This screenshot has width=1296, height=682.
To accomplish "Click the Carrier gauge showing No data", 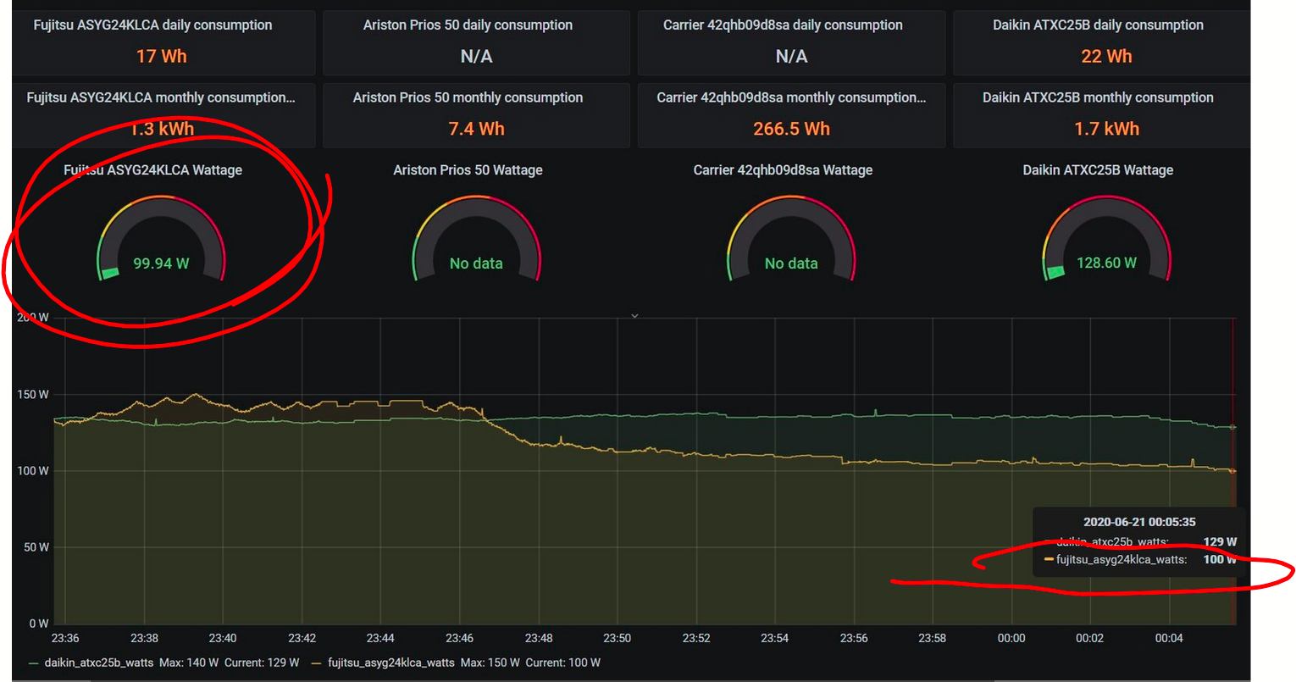I will pyautogui.click(x=791, y=239).
